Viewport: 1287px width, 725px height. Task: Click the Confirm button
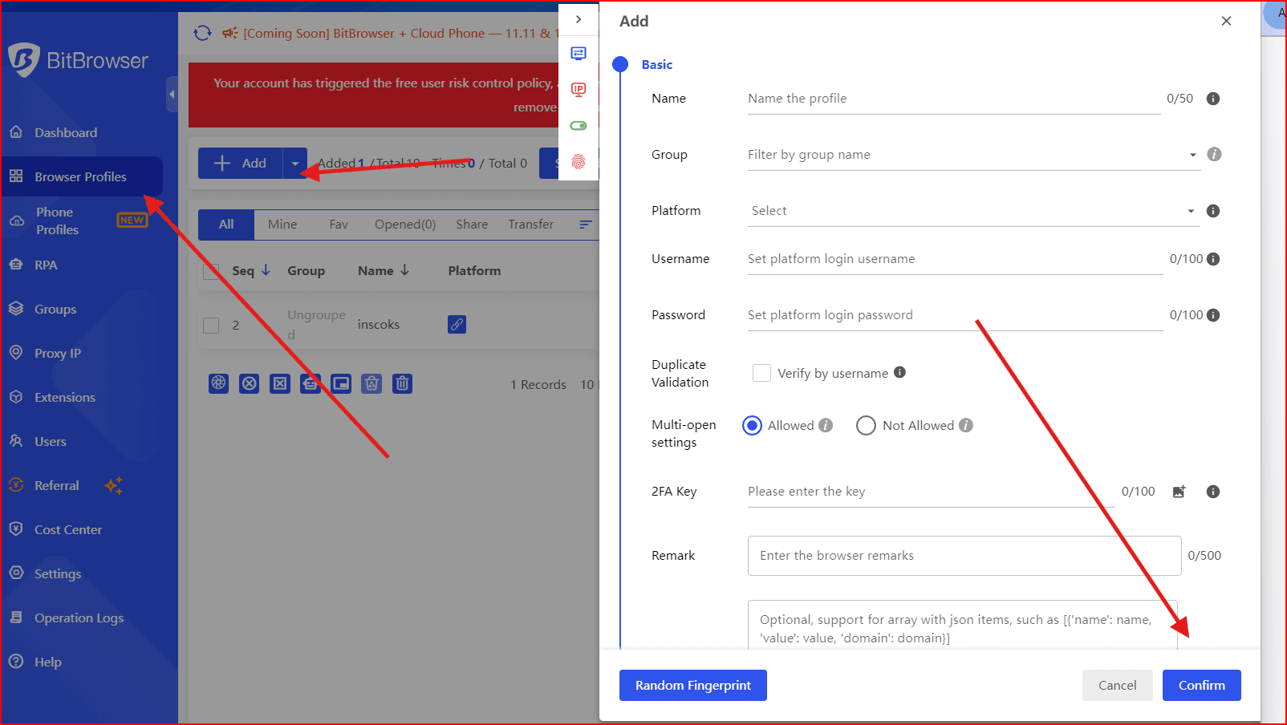click(x=1202, y=686)
